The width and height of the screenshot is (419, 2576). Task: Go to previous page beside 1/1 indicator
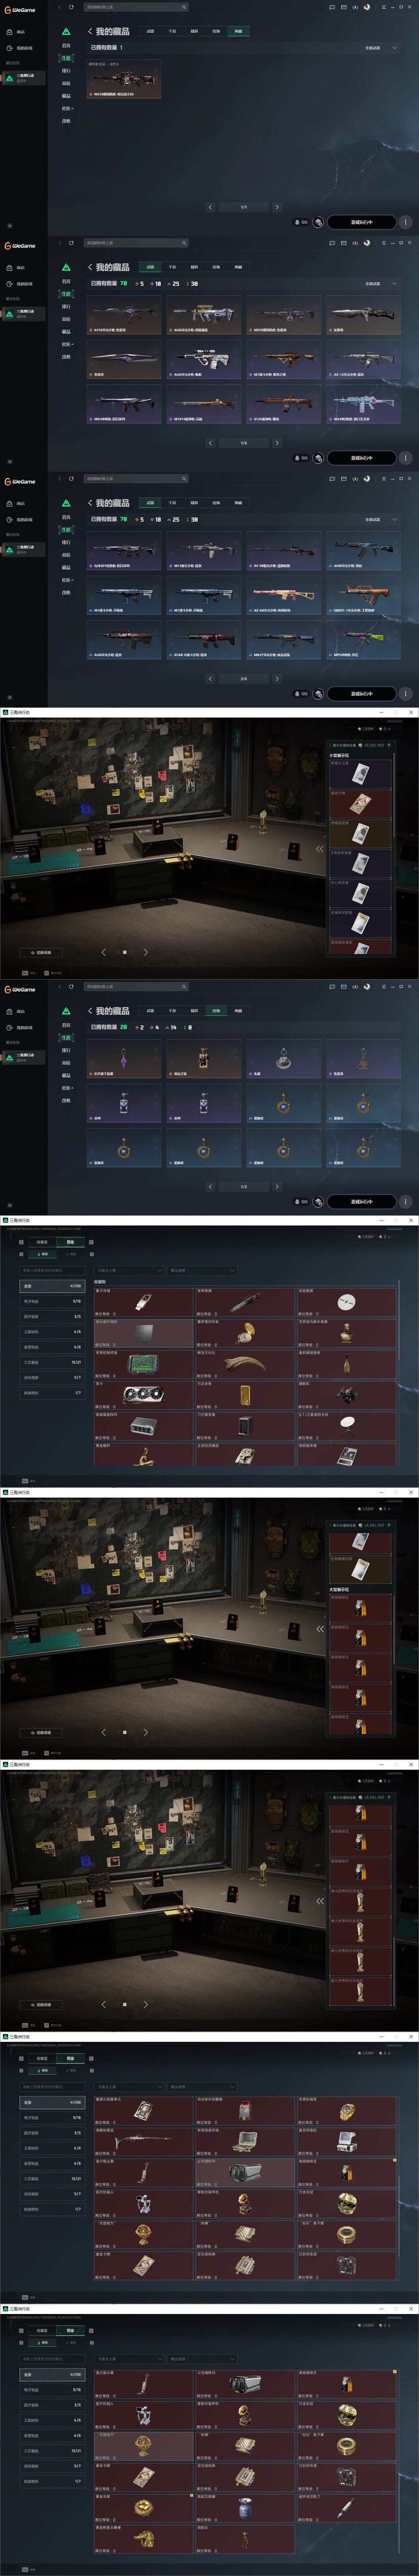pyautogui.click(x=210, y=207)
